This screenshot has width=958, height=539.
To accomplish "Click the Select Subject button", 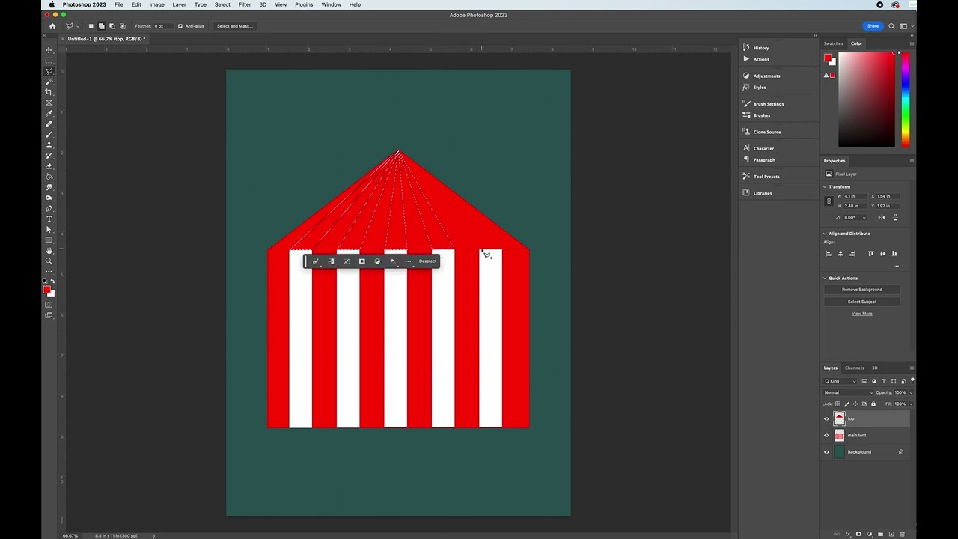I will point(862,302).
